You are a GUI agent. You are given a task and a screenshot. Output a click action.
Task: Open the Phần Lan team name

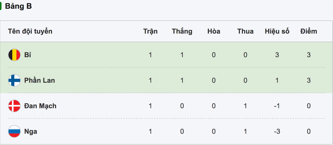pos(39,81)
